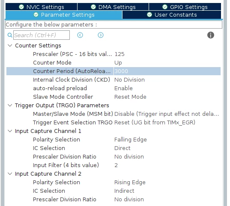Select the Master/Slave Mode (MSM bit) label
Screen dimensions: 230x206
pos(73,114)
